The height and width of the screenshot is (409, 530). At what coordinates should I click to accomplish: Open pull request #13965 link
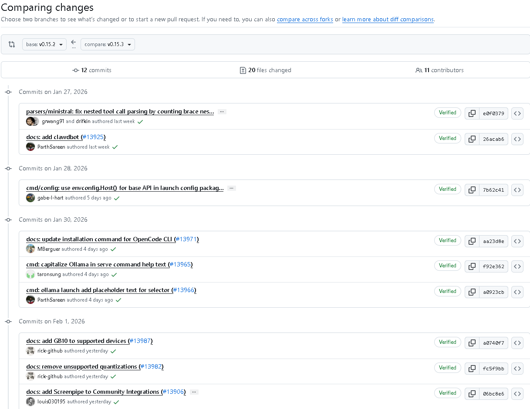[180, 265]
